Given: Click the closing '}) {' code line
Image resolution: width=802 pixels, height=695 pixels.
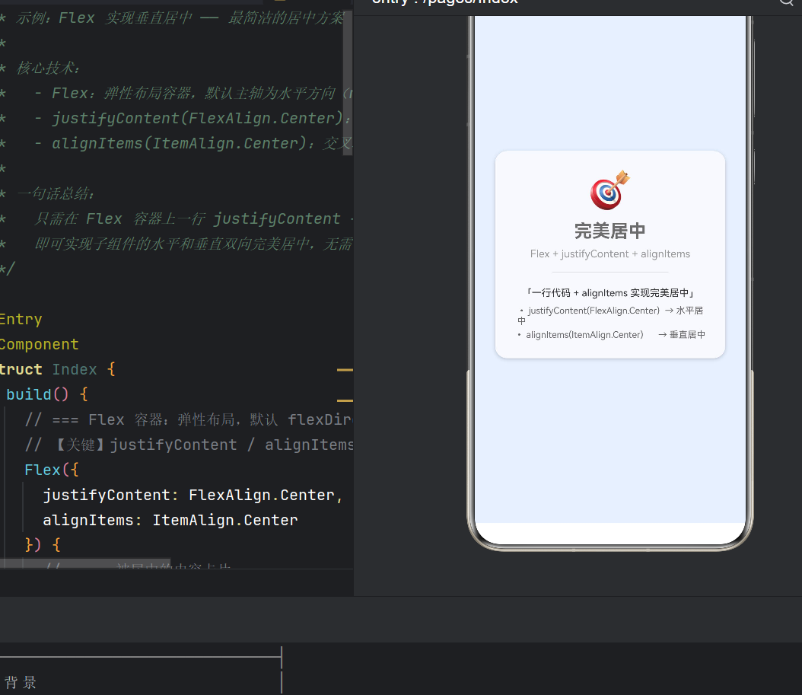Looking at the screenshot, I should (x=43, y=545).
